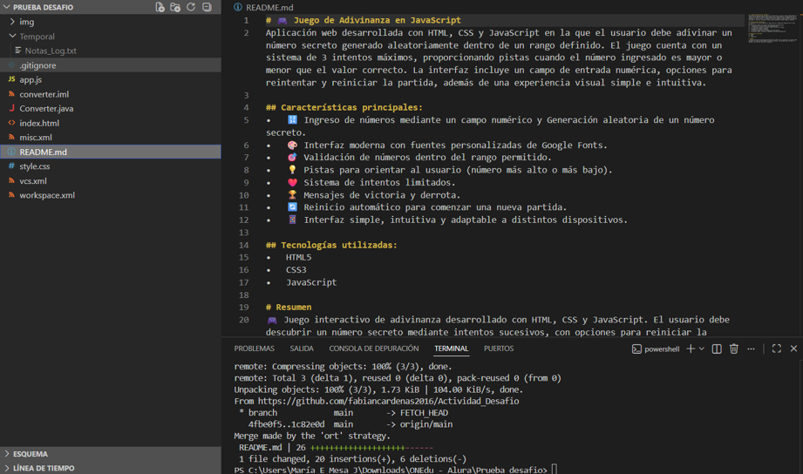The width and height of the screenshot is (803, 474).
Task: Add a new terminal with plus icon
Action: click(691, 349)
